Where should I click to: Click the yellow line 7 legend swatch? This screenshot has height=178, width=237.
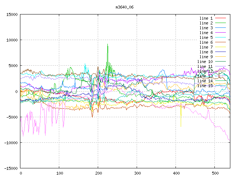[x=220, y=47]
